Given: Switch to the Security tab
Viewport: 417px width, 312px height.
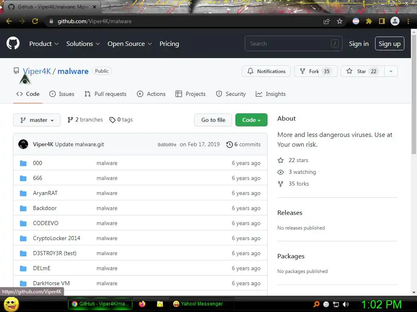Looking at the screenshot, I should [230, 94].
